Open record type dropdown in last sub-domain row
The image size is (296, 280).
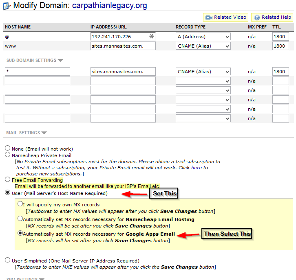tap(203, 118)
